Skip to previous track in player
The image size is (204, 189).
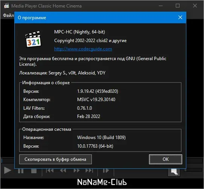[x=50, y=171]
